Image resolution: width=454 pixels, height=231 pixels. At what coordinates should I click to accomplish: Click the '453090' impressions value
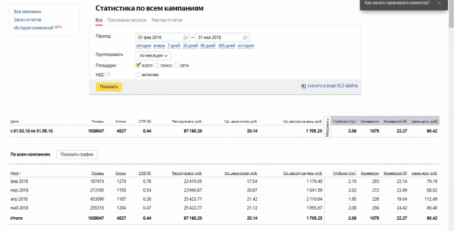[x=97, y=199]
